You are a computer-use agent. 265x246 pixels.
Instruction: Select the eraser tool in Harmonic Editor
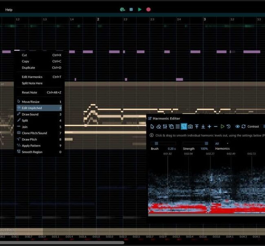[x=159, y=126]
